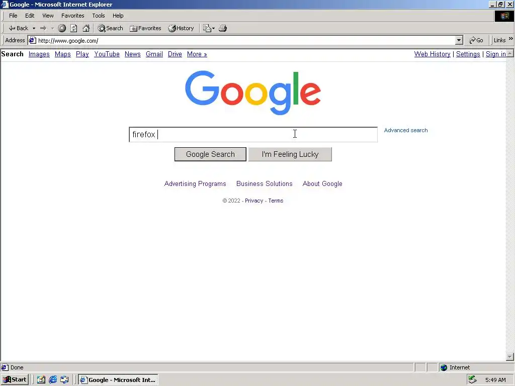
Task: Open the Drive link
Action: 175,54
